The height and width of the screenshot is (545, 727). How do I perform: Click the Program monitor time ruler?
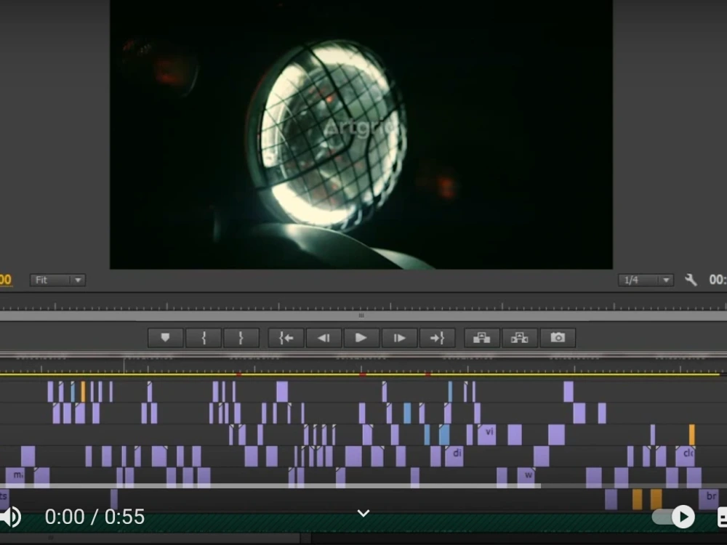[x=363, y=307]
